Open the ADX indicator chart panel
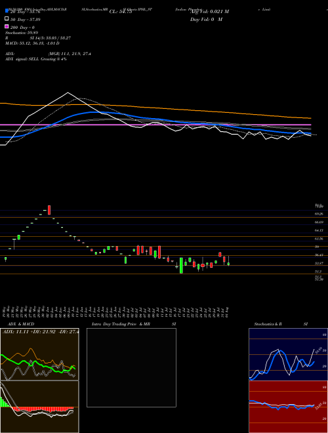 (39, 354)
